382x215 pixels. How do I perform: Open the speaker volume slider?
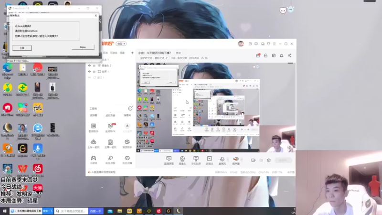242,160
